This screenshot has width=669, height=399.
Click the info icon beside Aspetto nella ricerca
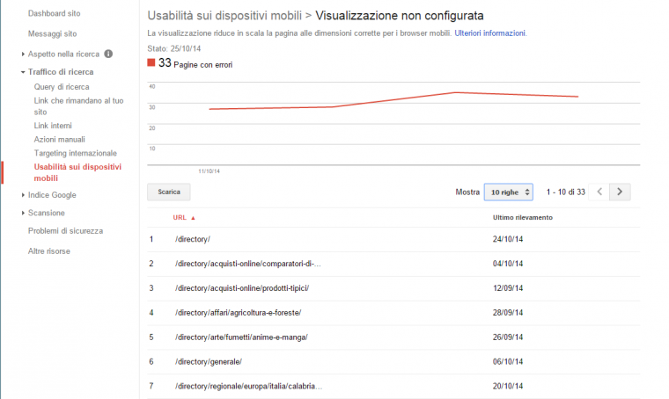(108, 54)
